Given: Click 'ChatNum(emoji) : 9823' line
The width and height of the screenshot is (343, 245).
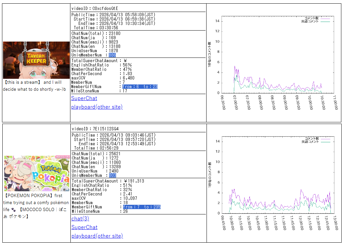Looking at the screenshot, I should click(95, 42).
